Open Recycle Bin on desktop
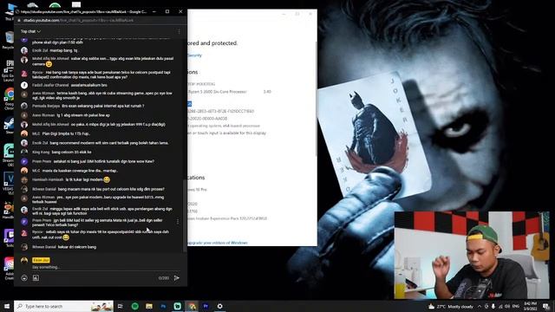Image resolution: width=555 pixels, height=312 pixels. tap(9, 40)
